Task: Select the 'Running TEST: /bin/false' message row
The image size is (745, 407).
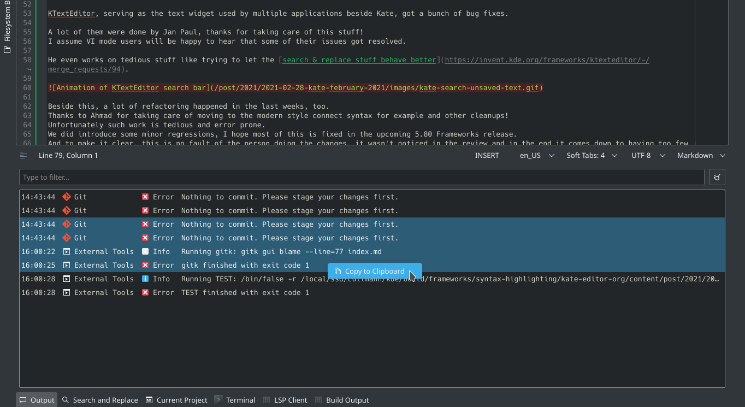Action: 372,279
